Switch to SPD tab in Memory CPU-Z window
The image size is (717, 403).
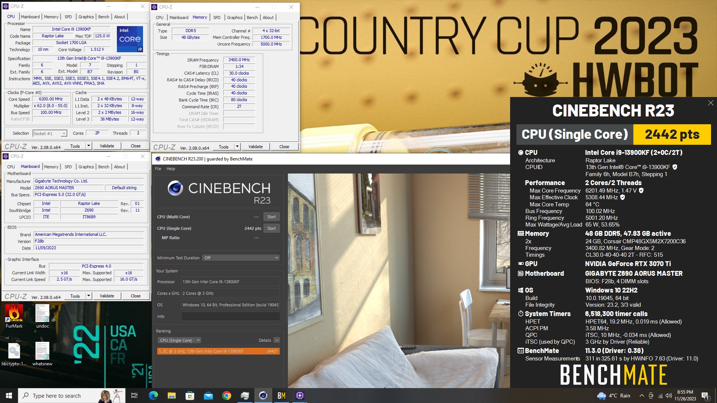[217, 18]
